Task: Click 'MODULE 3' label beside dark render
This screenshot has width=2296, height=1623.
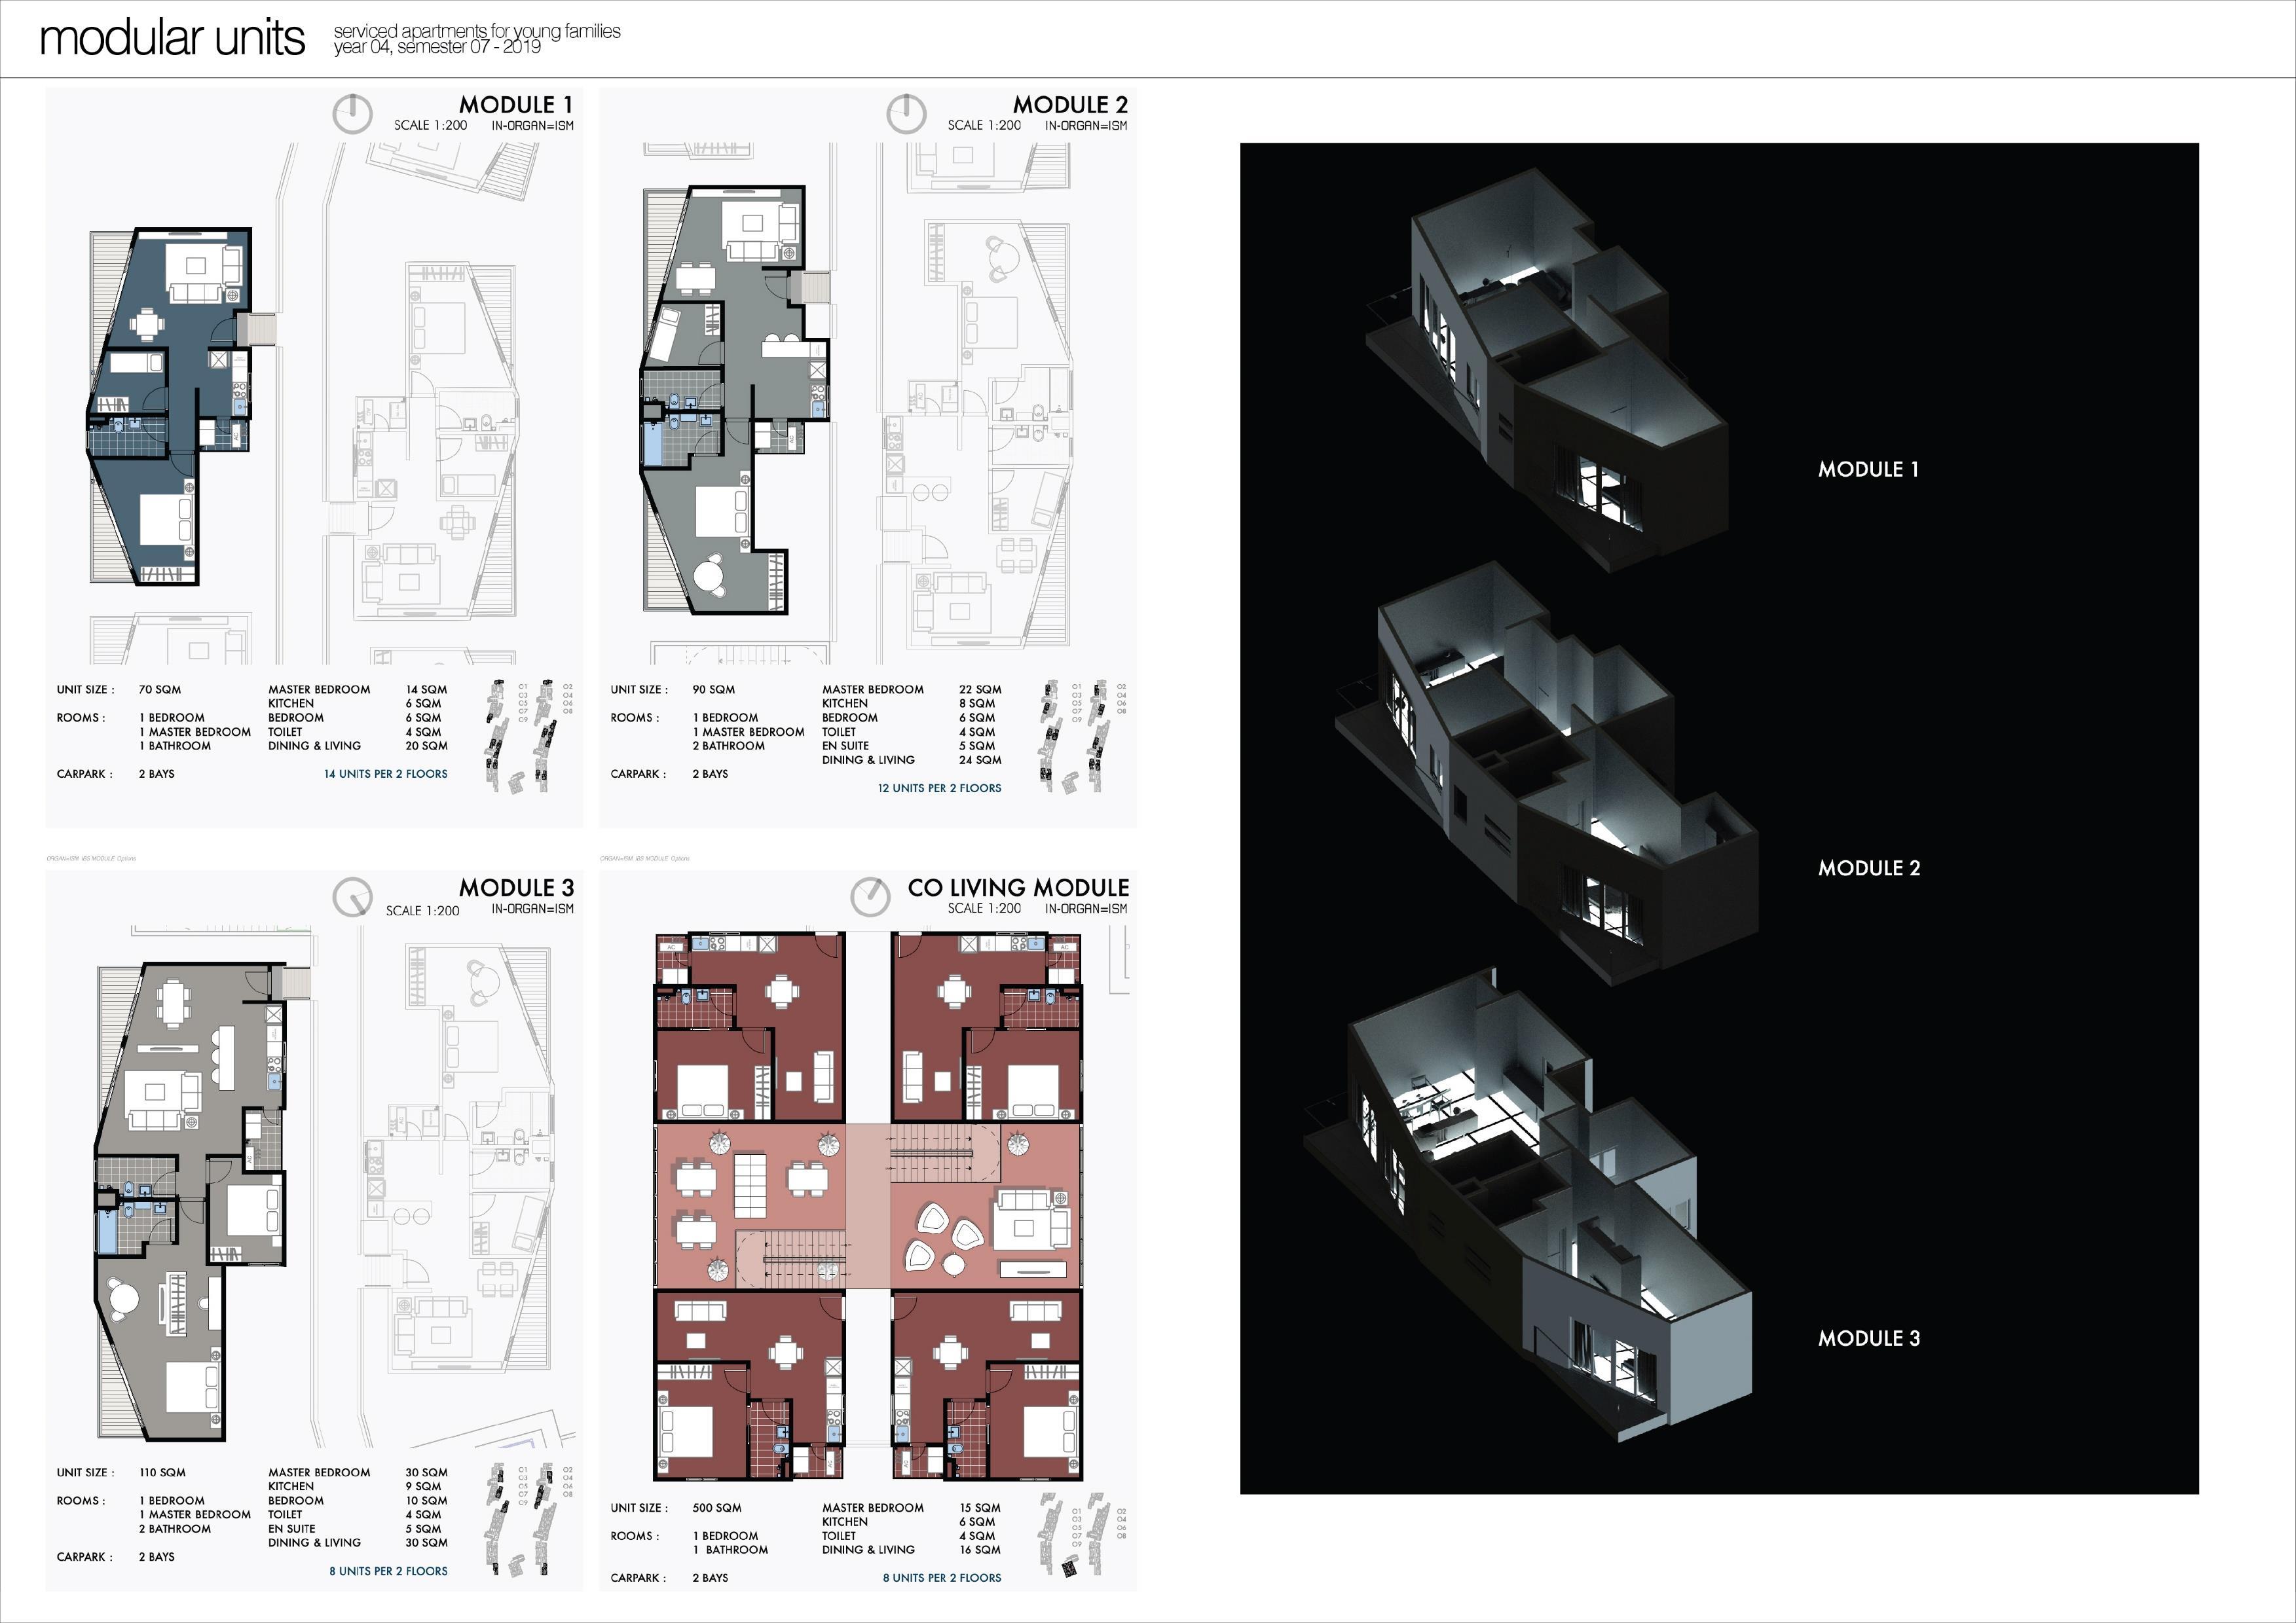Action: click(1868, 1338)
